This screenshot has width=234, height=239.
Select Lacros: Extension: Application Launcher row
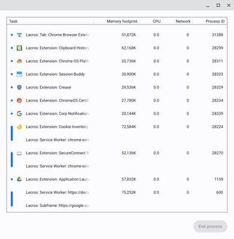pyautogui.click(x=117, y=179)
